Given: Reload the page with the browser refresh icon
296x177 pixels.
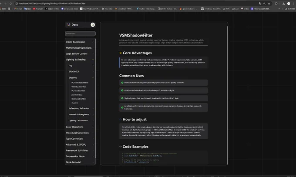Looking at the screenshot, I should pos(10,3).
